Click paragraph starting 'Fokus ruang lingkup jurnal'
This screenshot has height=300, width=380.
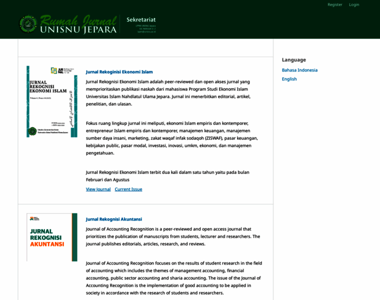(172, 138)
